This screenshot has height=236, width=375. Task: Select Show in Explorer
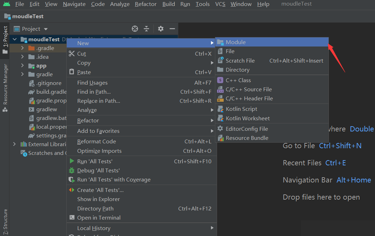tap(142, 199)
